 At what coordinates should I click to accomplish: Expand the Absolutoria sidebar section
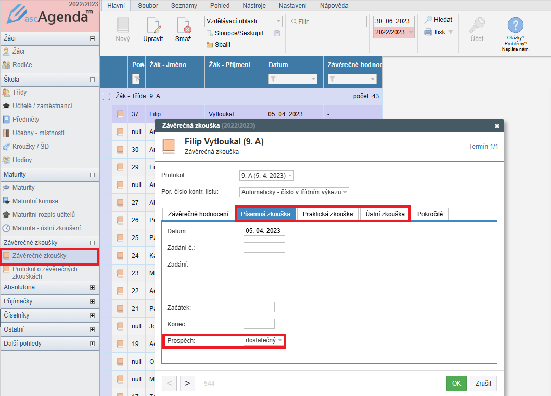(93, 287)
